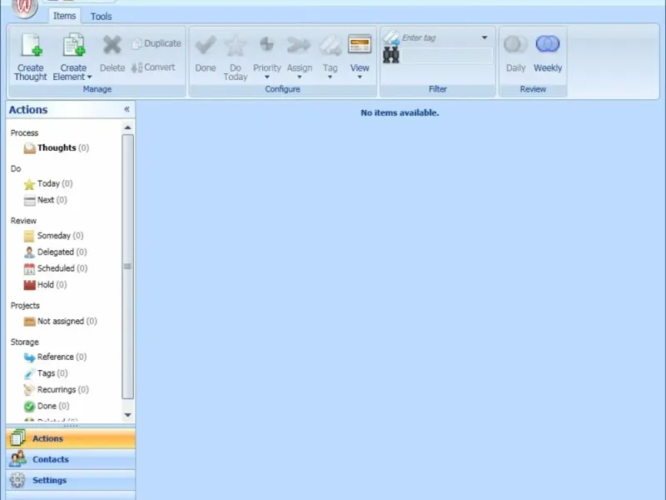Click the Do Today star icon
This screenshot has height=500, width=666.
pos(236,45)
